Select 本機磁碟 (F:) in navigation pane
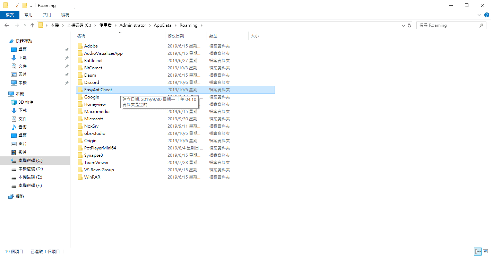The width and height of the screenshot is (493, 259). 31,185
